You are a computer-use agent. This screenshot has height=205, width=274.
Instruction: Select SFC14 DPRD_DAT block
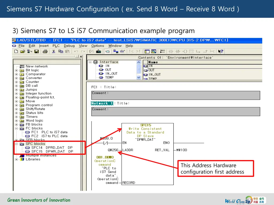click(x=49, y=148)
